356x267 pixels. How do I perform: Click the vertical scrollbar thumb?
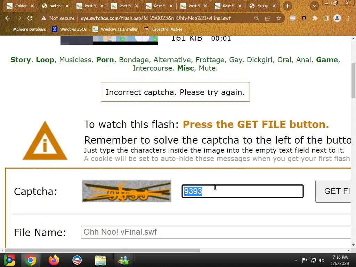click(353, 80)
